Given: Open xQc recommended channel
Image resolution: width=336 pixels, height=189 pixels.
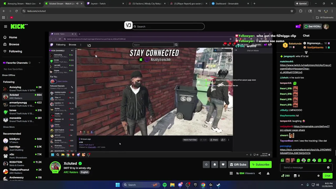Looking at the screenshot, I should 22,156.
